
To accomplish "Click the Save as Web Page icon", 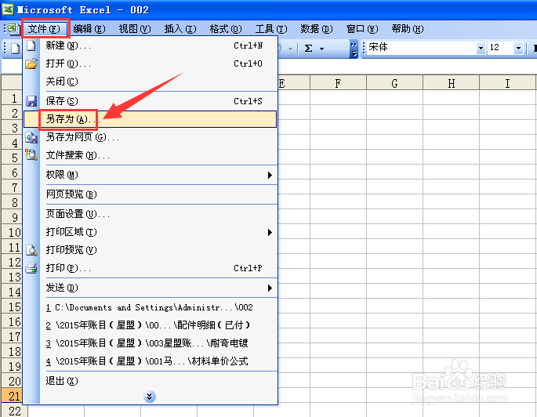I will [x=31, y=138].
